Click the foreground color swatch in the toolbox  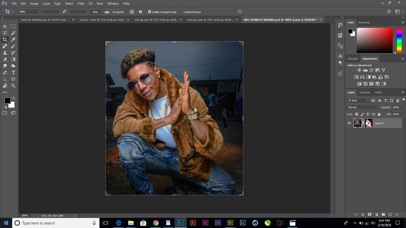[x=8, y=101]
